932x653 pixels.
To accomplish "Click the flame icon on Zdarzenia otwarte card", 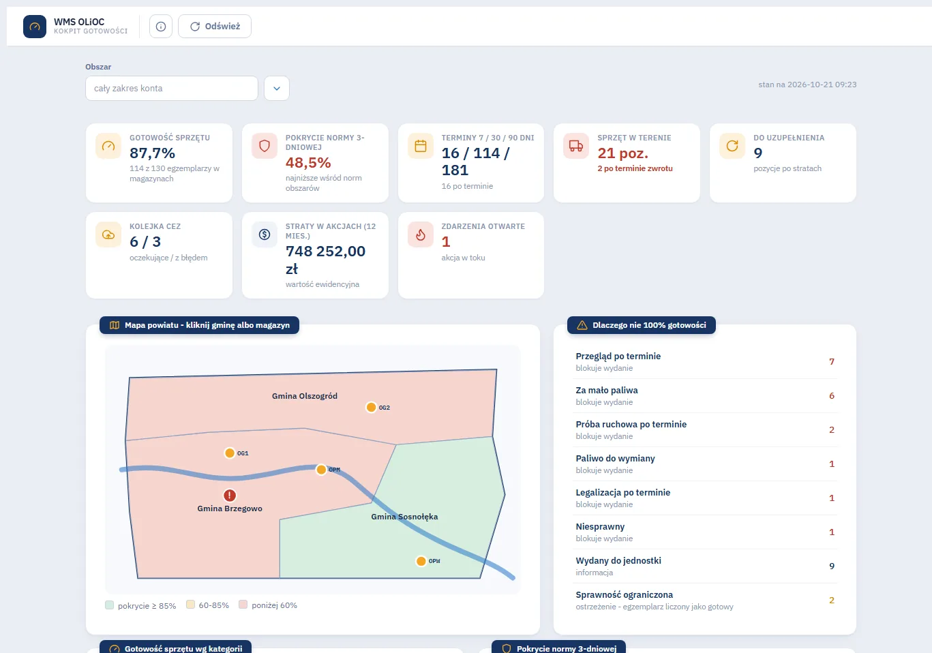I will point(421,234).
